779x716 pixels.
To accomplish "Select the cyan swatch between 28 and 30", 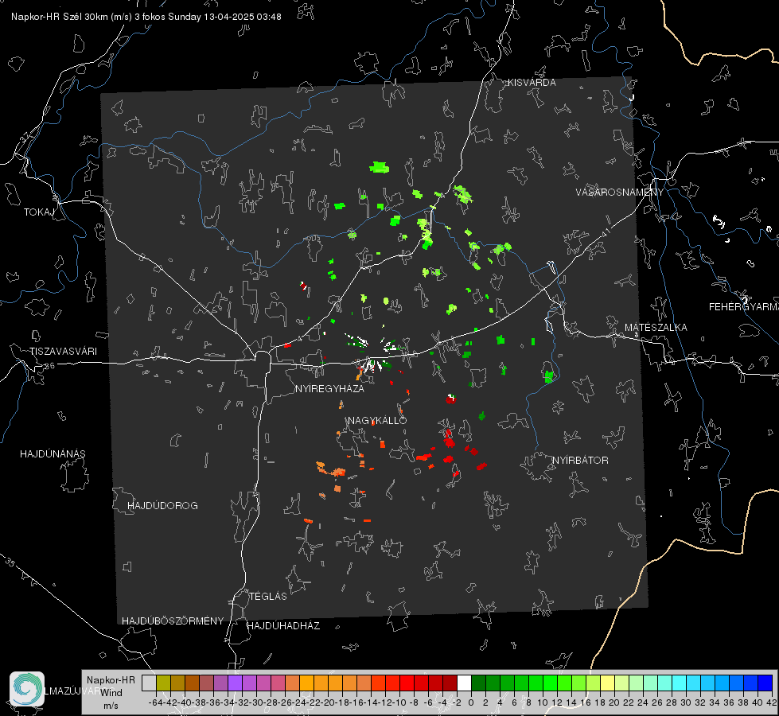I will [x=680, y=683].
